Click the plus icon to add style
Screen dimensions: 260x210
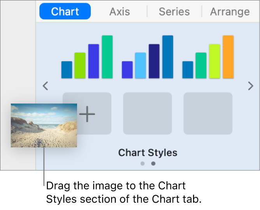[x=88, y=114]
